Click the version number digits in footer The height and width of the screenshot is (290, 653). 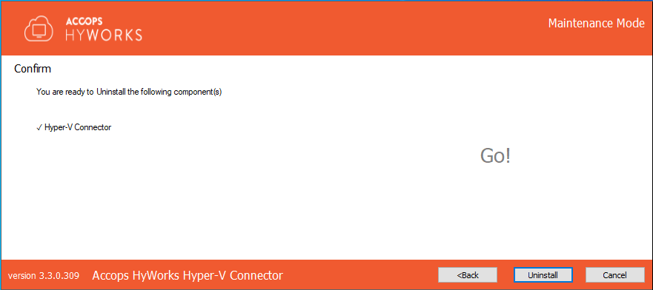59,275
